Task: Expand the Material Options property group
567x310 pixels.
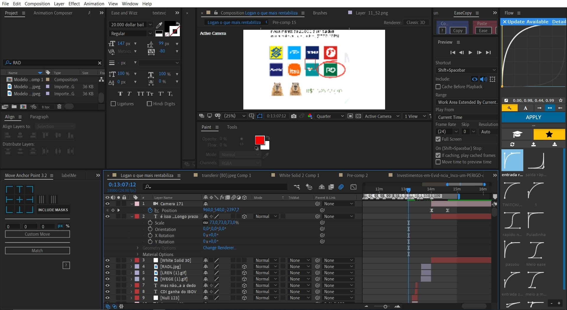Action: pyautogui.click(x=138, y=254)
